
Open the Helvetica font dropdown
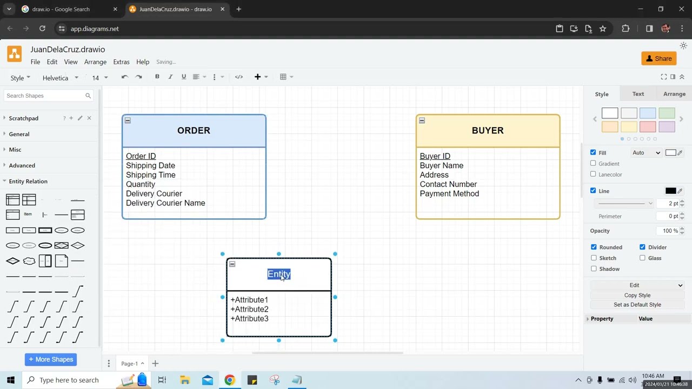(61, 78)
